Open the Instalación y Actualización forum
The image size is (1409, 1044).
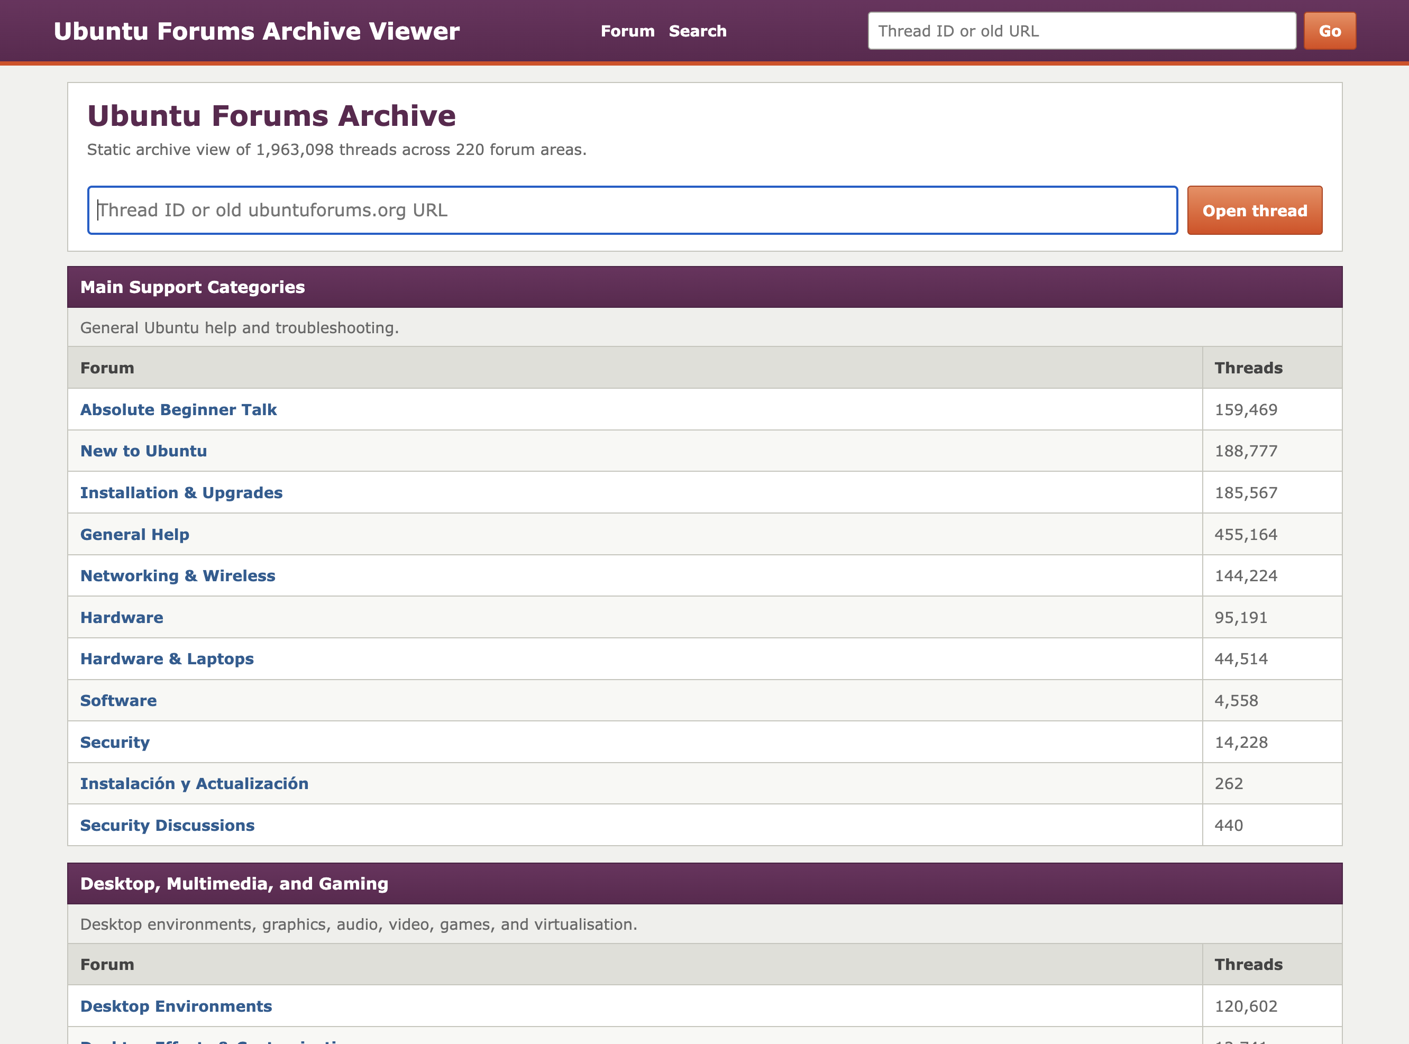(194, 784)
